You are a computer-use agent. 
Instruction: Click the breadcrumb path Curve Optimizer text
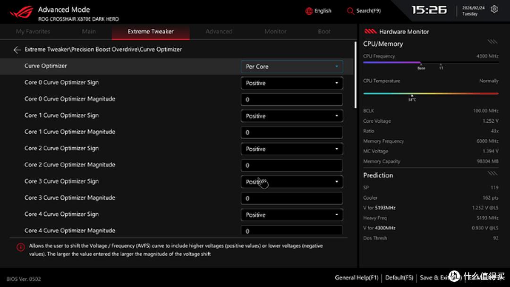point(161,50)
